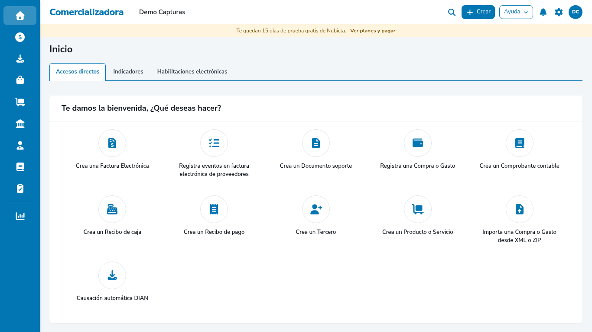Click 'Crea un Producto o Servicio' icon
Screen dimensions: 592x332
[418, 209]
